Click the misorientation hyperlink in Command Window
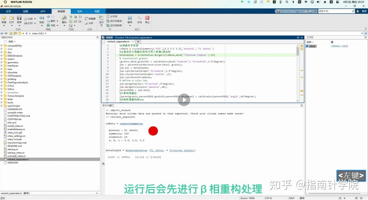The height and width of the screenshot is (200, 368). pyautogui.click(x=136, y=150)
